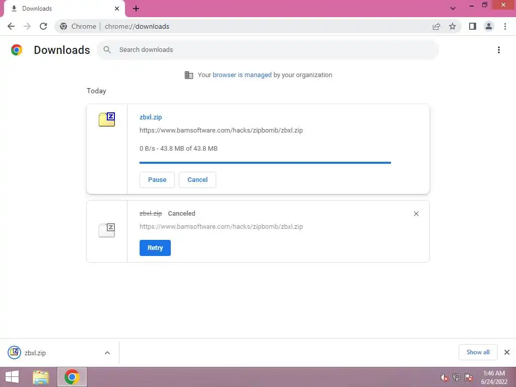The image size is (516, 387).
Task: Open the Windows Start menu
Action: click(x=12, y=377)
